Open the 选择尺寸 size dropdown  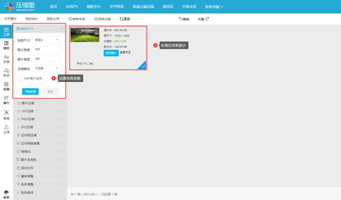point(46,40)
